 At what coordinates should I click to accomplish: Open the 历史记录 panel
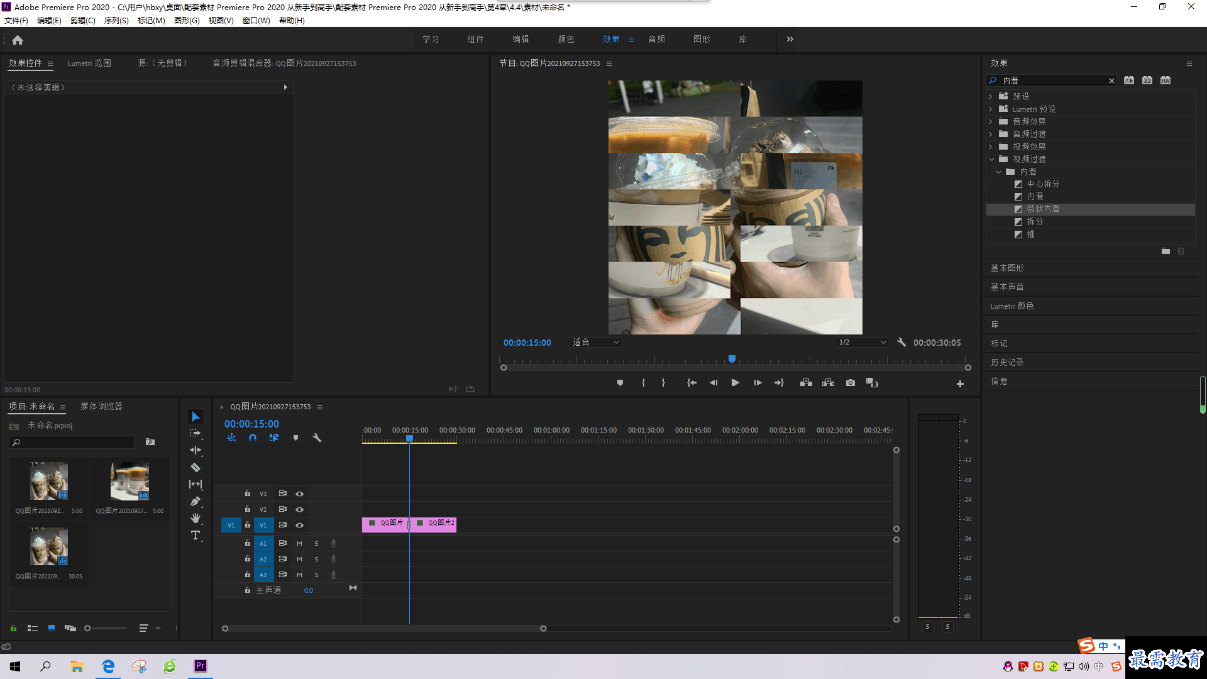1007,362
